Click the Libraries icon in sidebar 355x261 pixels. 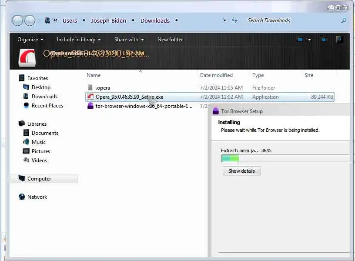22,124
